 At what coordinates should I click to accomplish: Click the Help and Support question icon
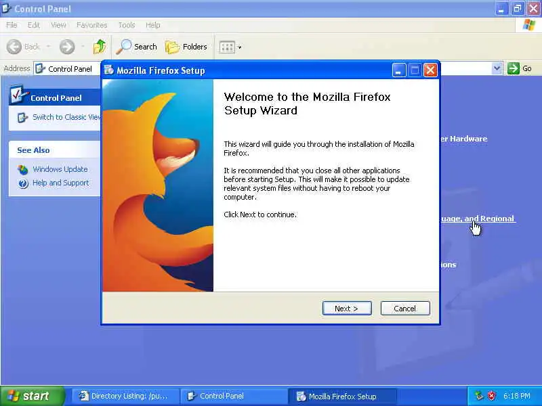(x=23, y=183)
